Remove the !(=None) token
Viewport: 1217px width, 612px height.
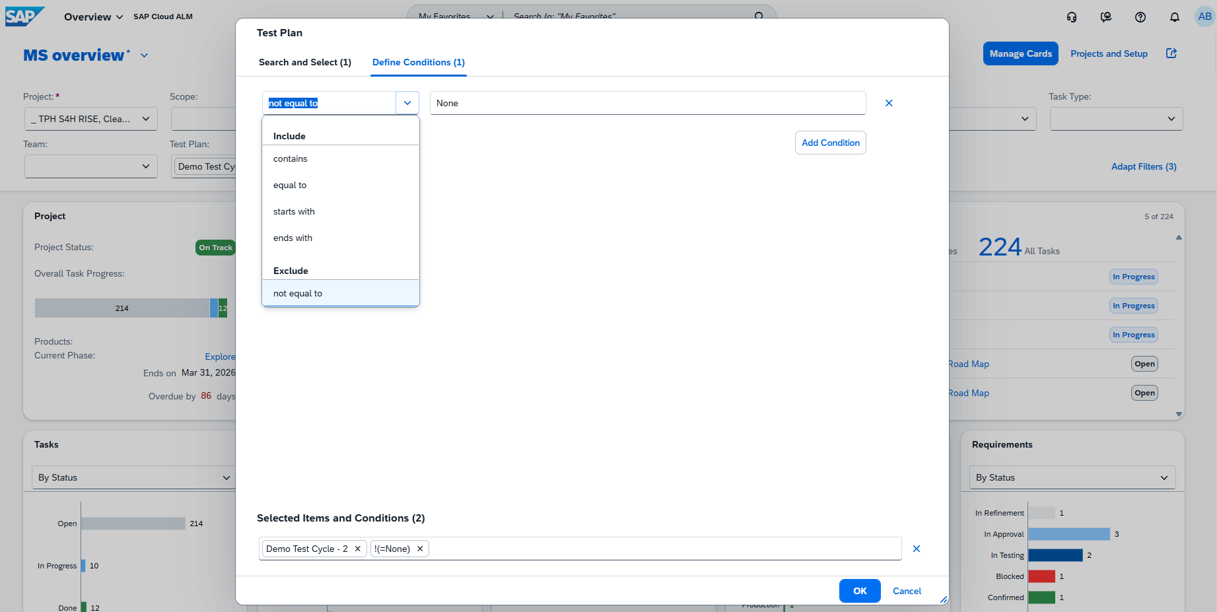pyautogui.click(x=420, y=549)
